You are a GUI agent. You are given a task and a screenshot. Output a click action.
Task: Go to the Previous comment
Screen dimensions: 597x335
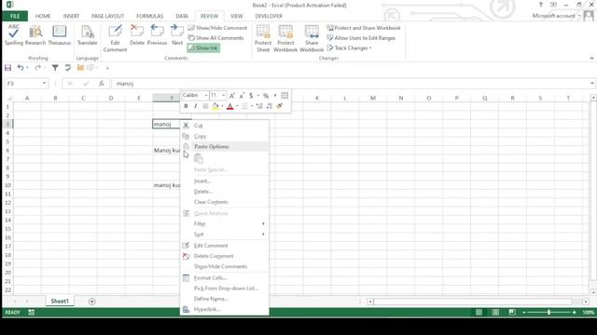pyautogui.click(x=157, y=35)
